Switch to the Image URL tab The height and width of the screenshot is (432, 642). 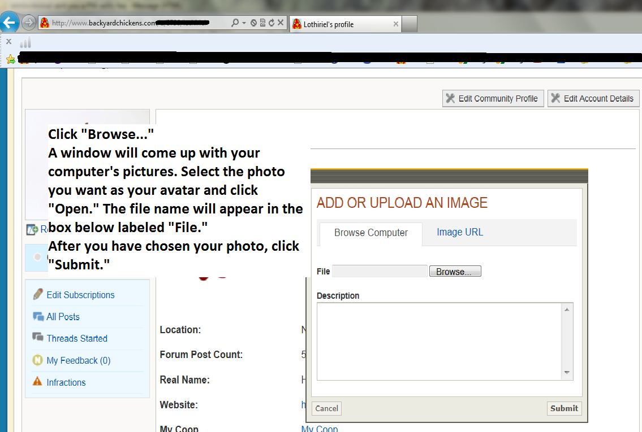click(460, 233)
